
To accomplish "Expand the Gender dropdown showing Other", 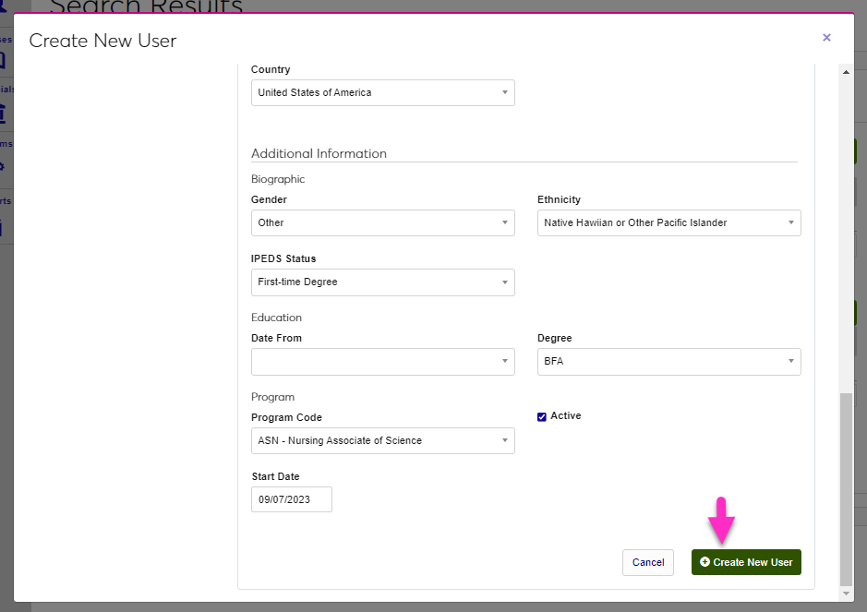I will click(x=382, y=223).
